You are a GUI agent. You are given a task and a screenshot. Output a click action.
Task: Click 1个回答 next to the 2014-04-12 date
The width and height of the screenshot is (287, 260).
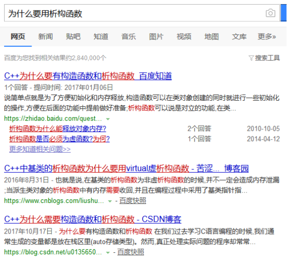(x=199, y=139)
